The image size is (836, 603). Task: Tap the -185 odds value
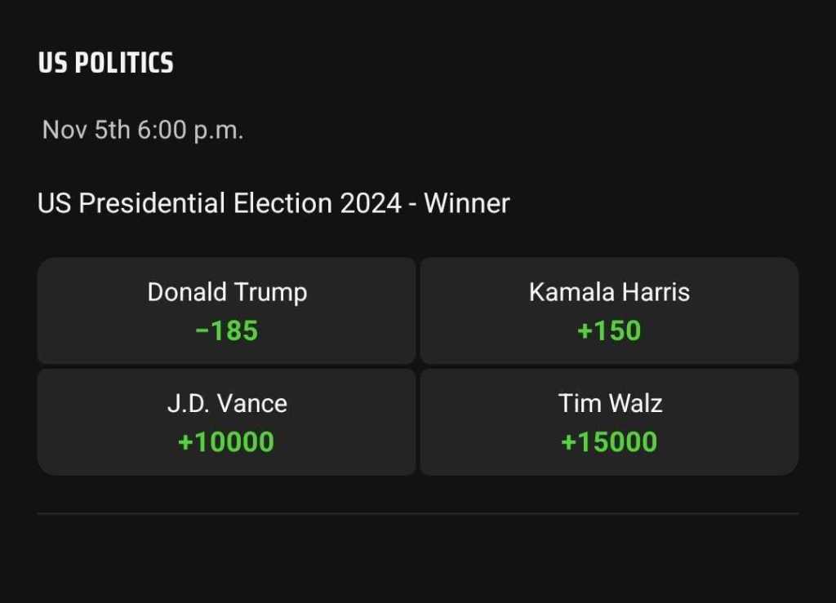click(x=227, y=330)
